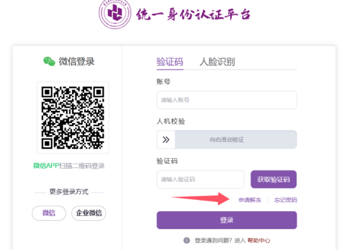This screenshot has width=341, height=250.
Task: Switch to the 人脸识别 tab
Action: [217, 62]
